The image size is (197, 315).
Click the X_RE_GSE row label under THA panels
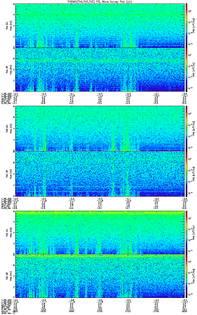pos(6,93)
